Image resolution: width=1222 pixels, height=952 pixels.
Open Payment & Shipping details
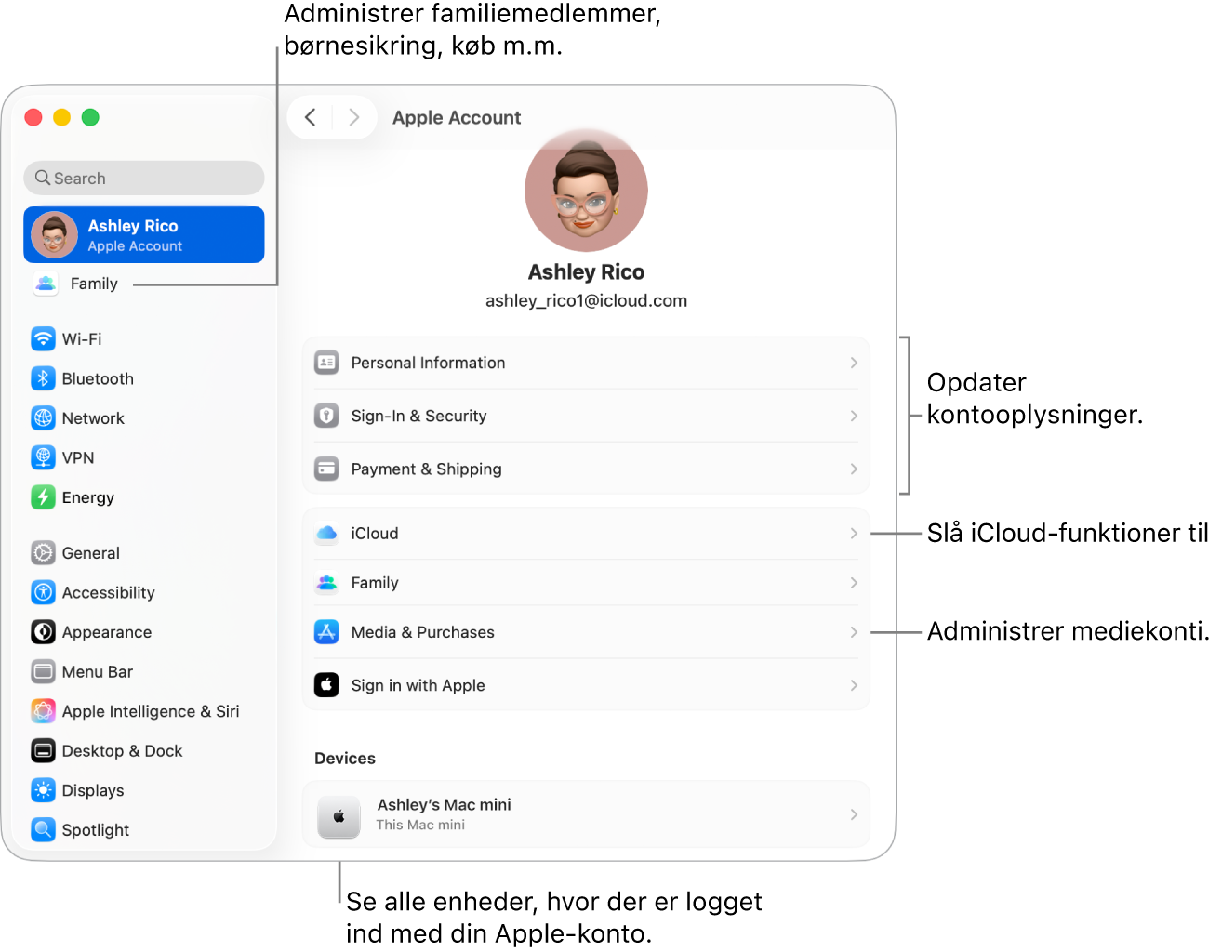[586, 469]
